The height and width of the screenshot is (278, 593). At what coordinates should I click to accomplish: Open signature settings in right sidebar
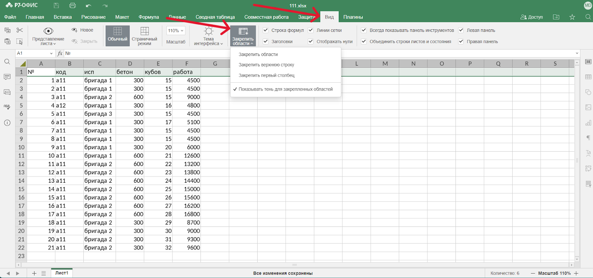[x=588, y=184]
